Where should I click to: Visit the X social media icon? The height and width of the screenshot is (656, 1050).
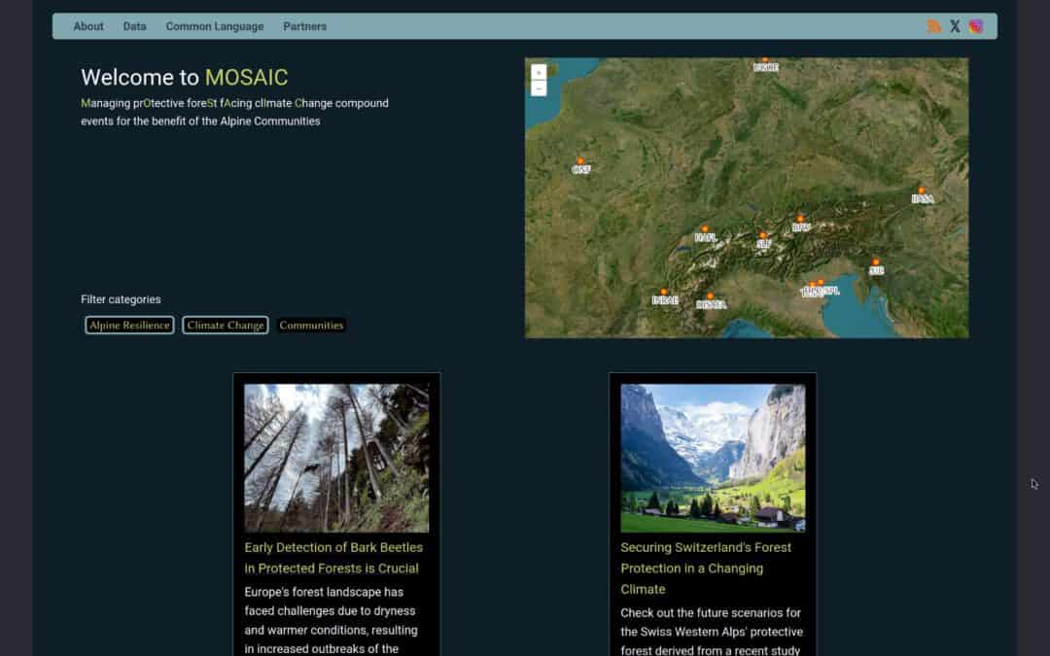[x=955, y=25]
